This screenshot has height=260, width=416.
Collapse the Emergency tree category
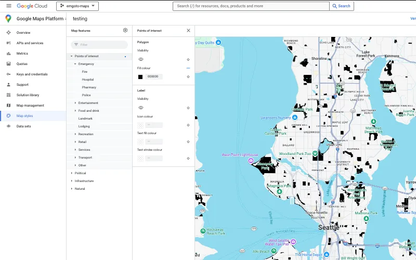click(x=75, y=64)
